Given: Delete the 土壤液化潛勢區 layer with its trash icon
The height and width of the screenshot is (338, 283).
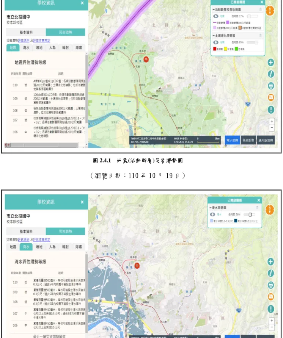Looking at the screenshot, I should click(x=260, y=35).
